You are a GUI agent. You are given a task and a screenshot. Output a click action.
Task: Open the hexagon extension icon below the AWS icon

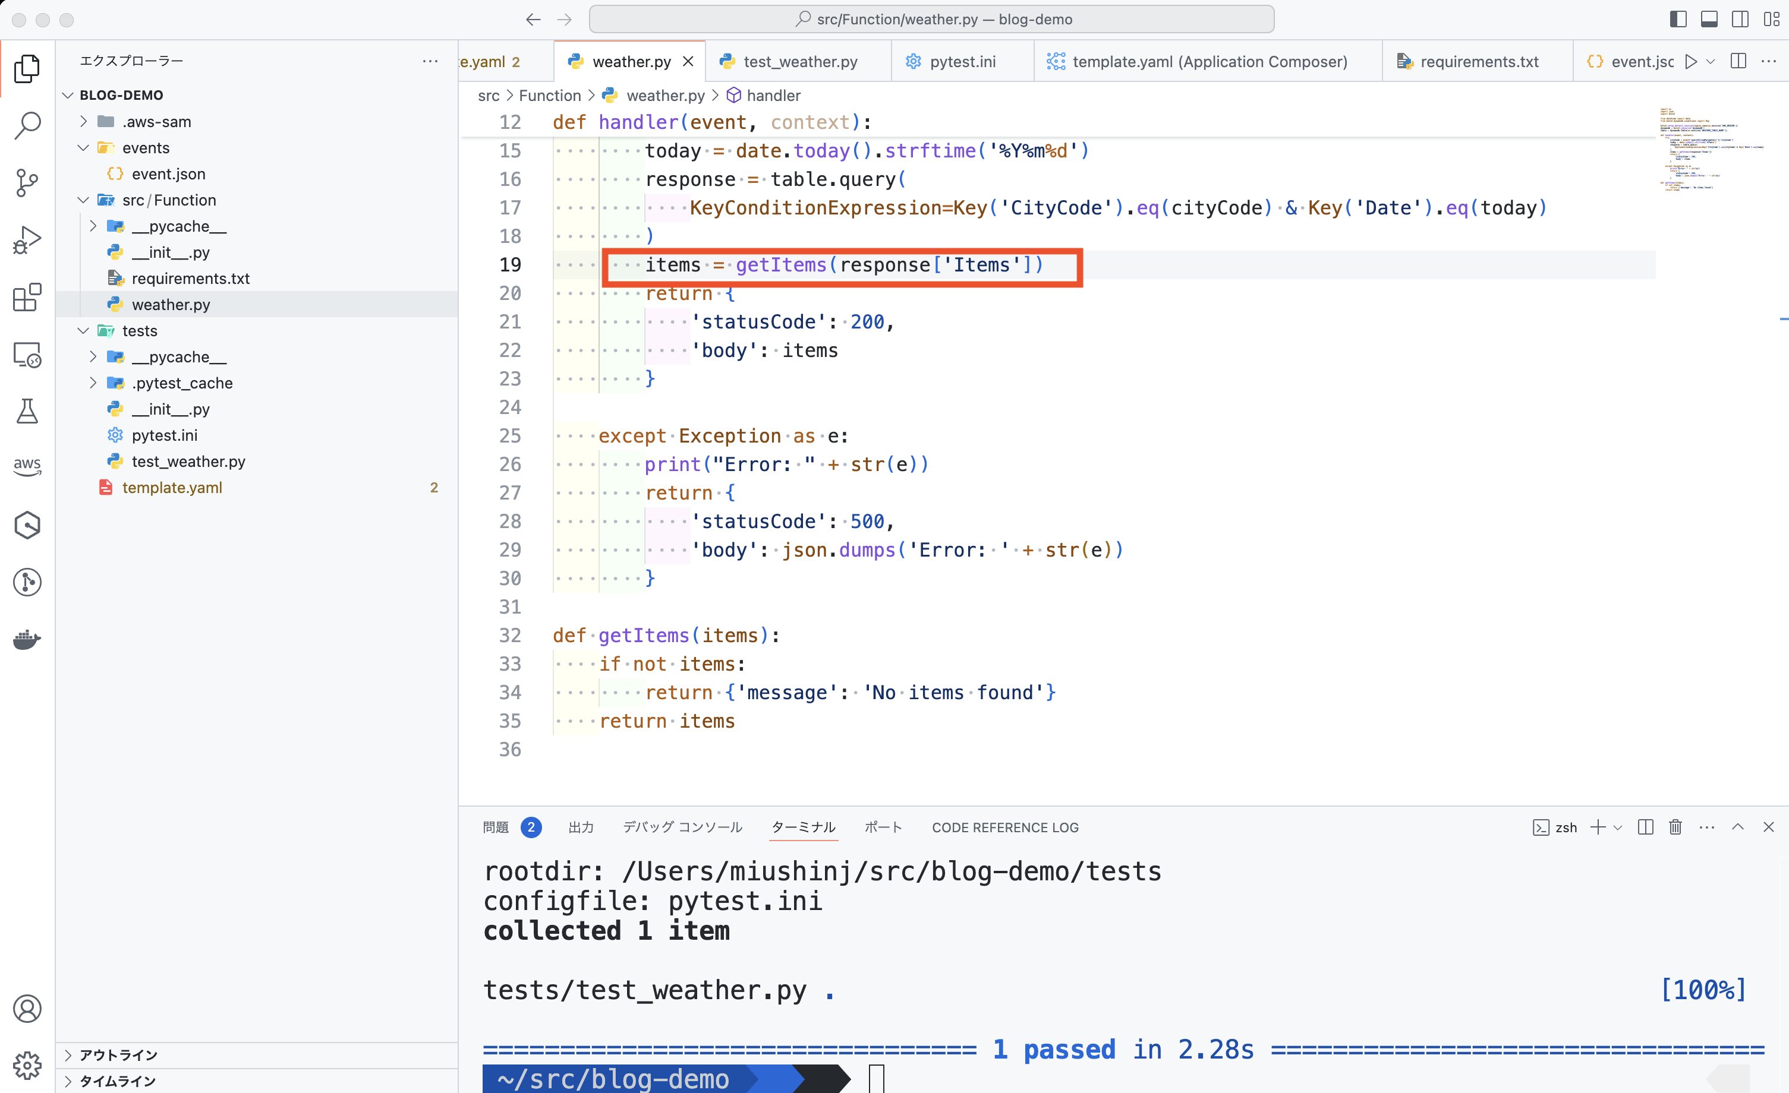[27, 525]
